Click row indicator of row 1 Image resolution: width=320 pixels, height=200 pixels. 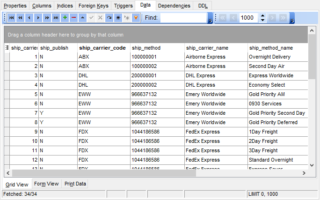7,57
